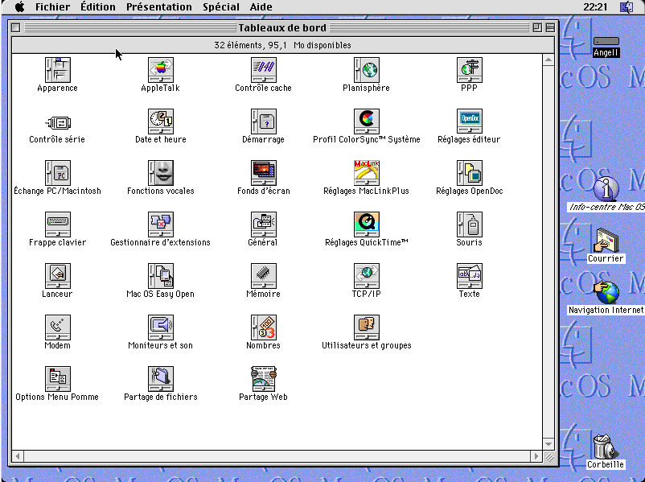Select the Fonds d'écran icon
This screenshot has height=482, width=645.
[x=264, y=172]
